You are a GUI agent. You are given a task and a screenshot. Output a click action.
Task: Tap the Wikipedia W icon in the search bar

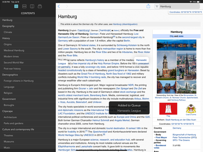(157, 6)
